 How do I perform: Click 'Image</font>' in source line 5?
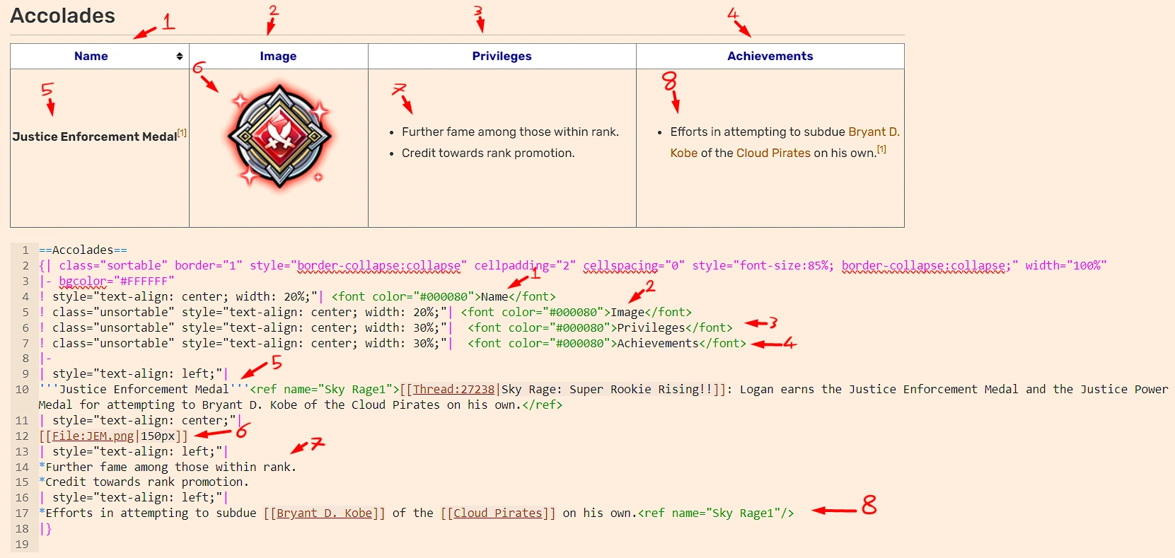coord(651,312)
